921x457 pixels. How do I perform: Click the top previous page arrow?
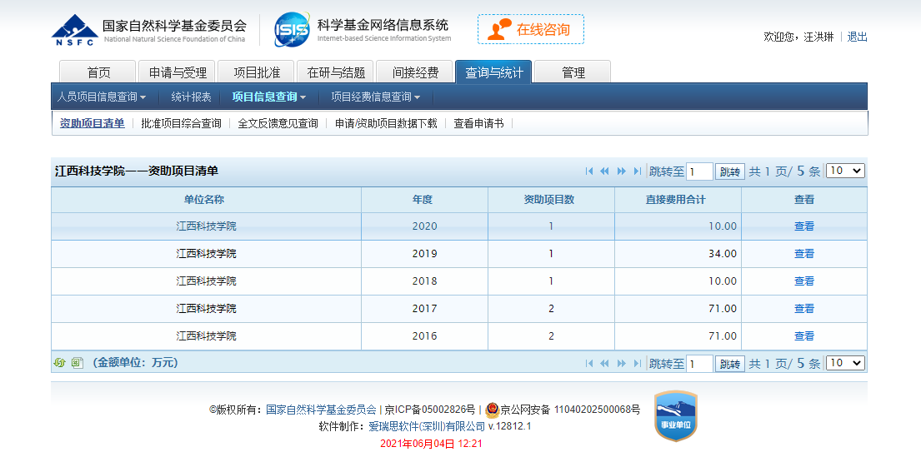pos(605,171)
